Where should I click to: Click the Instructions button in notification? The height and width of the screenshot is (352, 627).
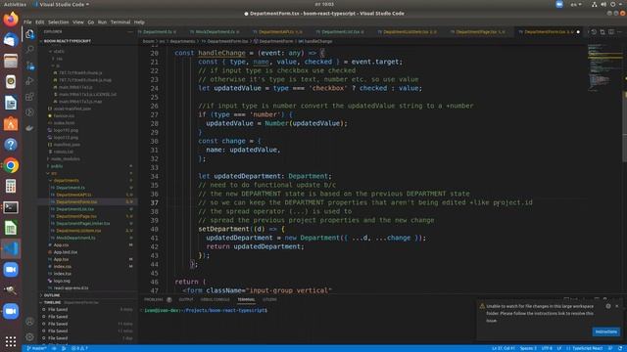(605, 331)
